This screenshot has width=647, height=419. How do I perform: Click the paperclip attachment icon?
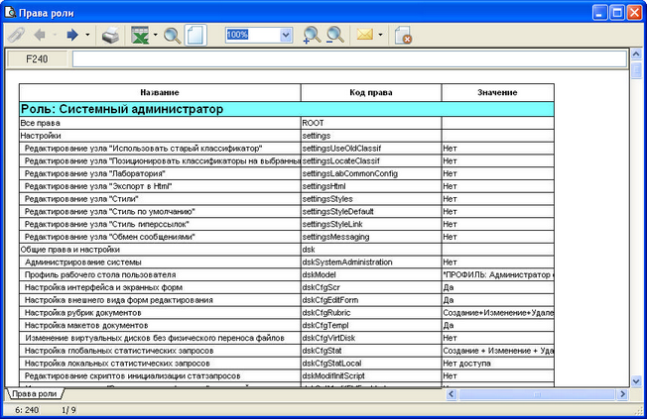click(x=16, y=36)
